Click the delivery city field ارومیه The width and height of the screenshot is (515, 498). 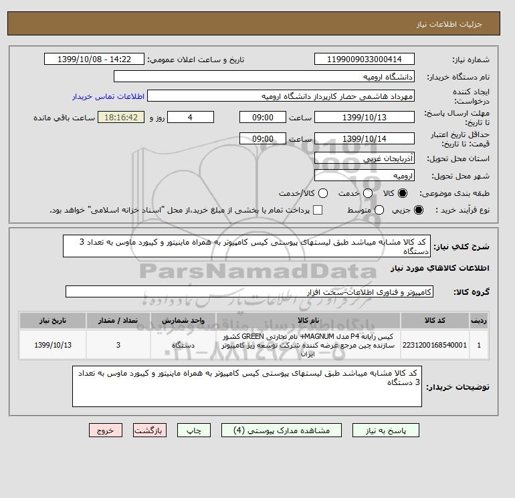click(x=365, y=175)
